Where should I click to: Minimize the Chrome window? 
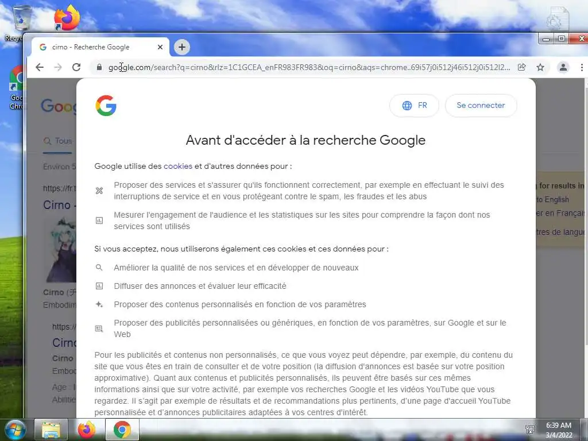pos(546,38)
